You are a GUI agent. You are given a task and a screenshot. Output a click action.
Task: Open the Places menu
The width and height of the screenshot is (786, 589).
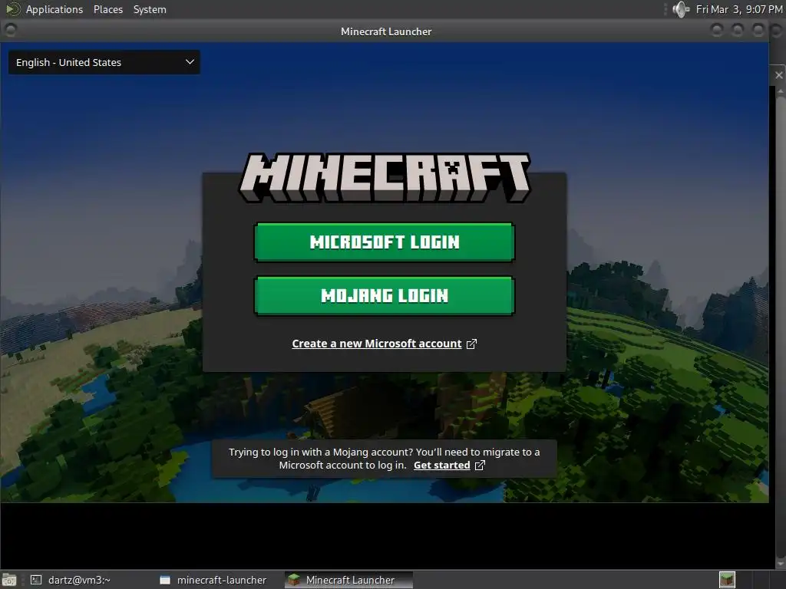coord(108,9)
